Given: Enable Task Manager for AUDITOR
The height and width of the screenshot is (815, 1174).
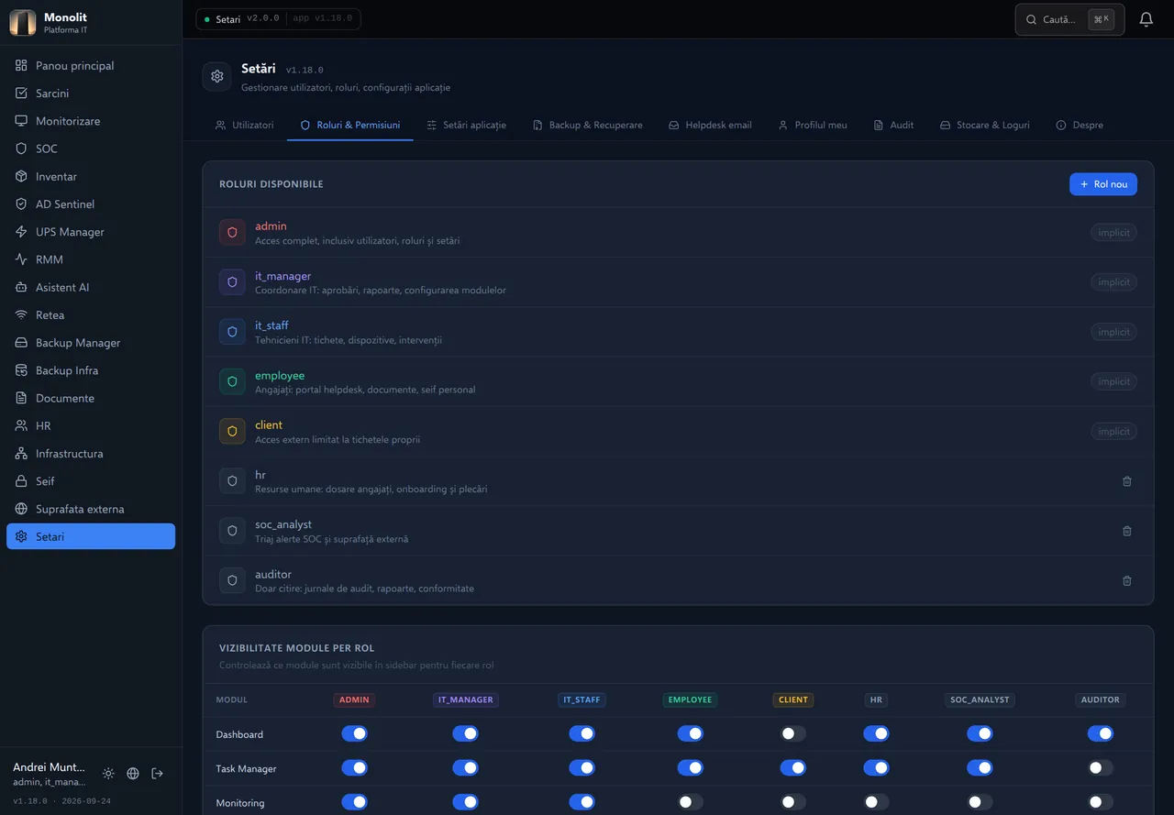Looking at the screenshot, I should point(1101,768).
